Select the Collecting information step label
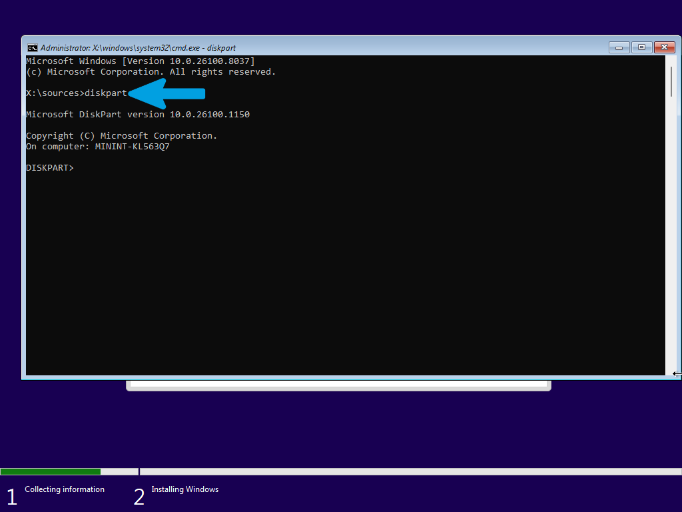Screen dimensions: 682x512 click(x=65, y=489)
